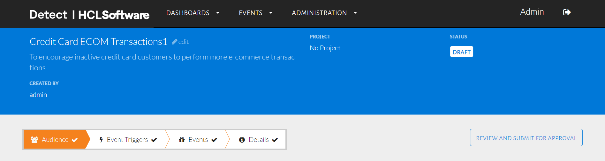Click the DRAFT status badge
Viewport: 605px width, 161px height.
click(461, 52)
